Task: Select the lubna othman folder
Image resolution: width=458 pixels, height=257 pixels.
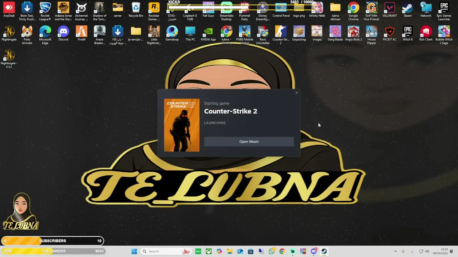Action: point(335,12)
